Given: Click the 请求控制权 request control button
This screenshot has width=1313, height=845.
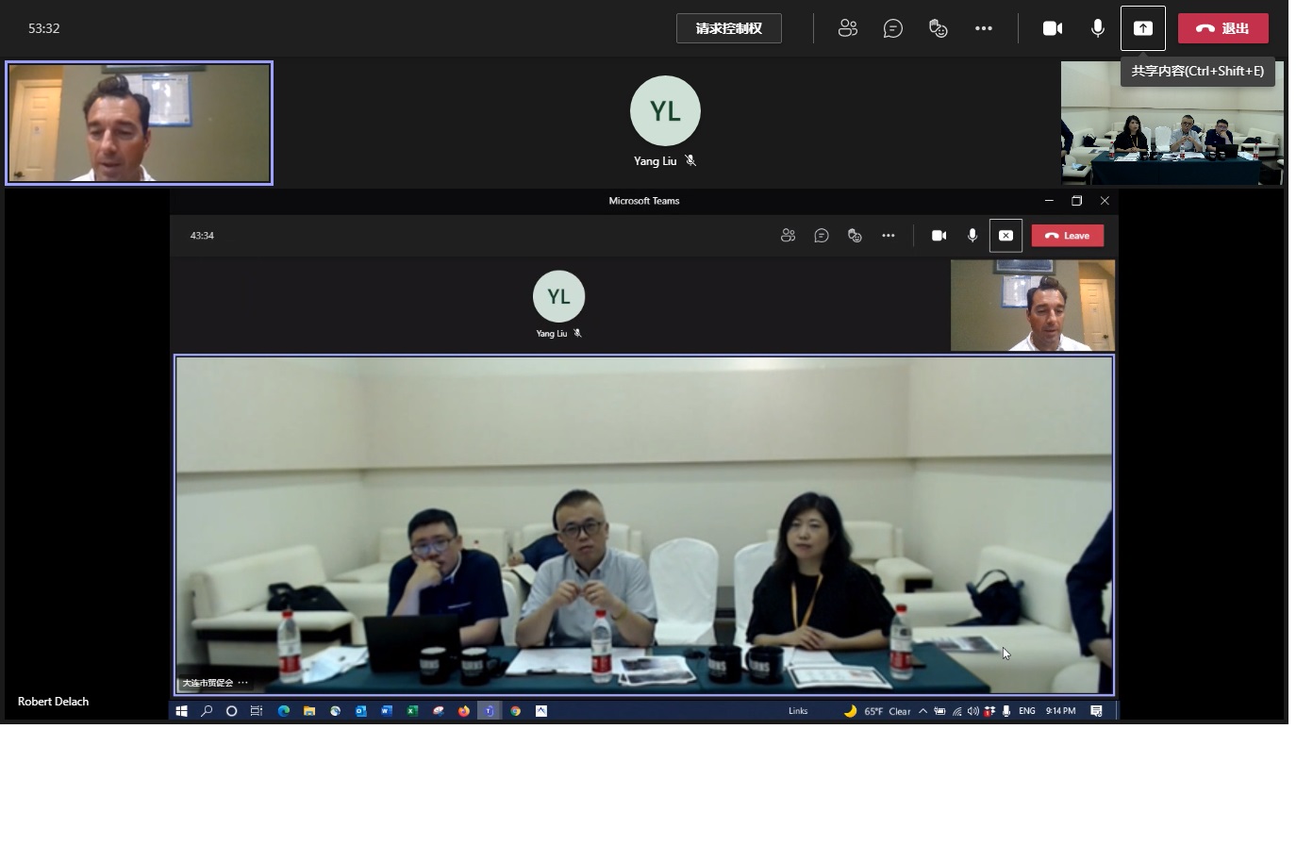Looking at the screenshot, I should point(728,28).
